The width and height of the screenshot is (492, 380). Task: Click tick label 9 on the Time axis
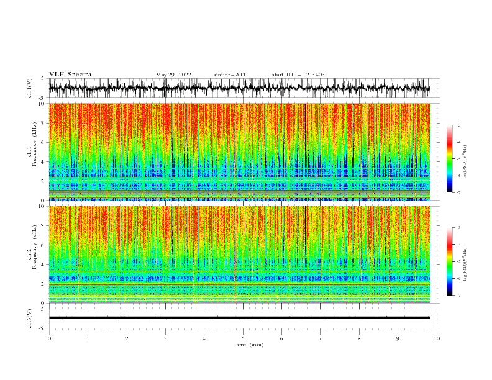(398, 338)
